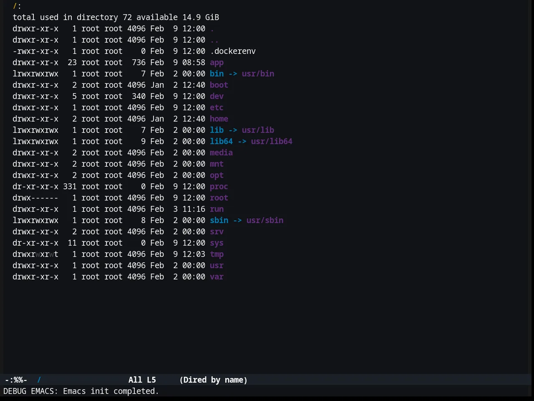Screen dimensions: 534x401
Task: Click the lib symlink name
Action: pos(217,130)
